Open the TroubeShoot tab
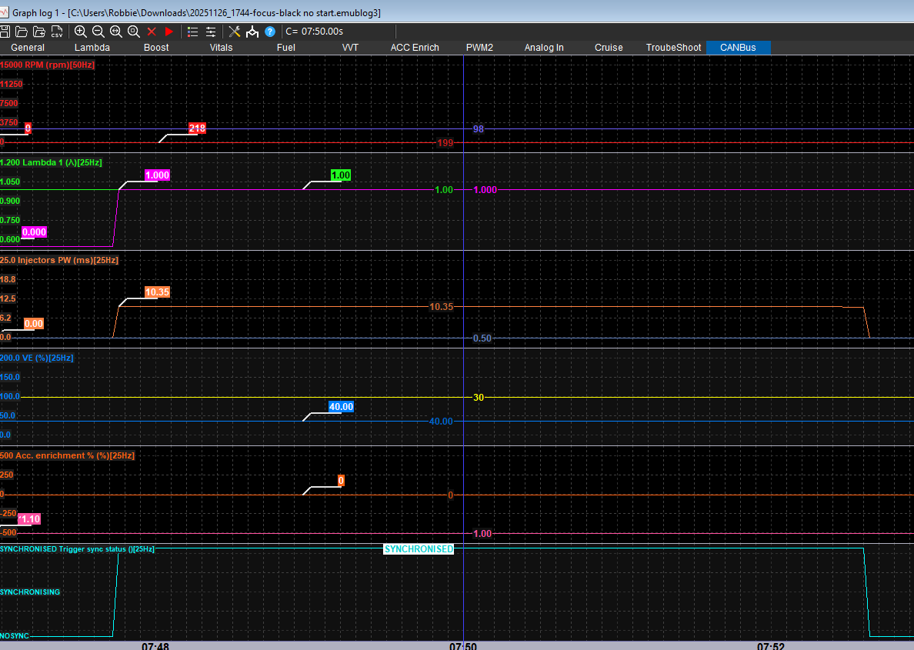Viewport: 914px width, 650px height. tap(673, 48)
